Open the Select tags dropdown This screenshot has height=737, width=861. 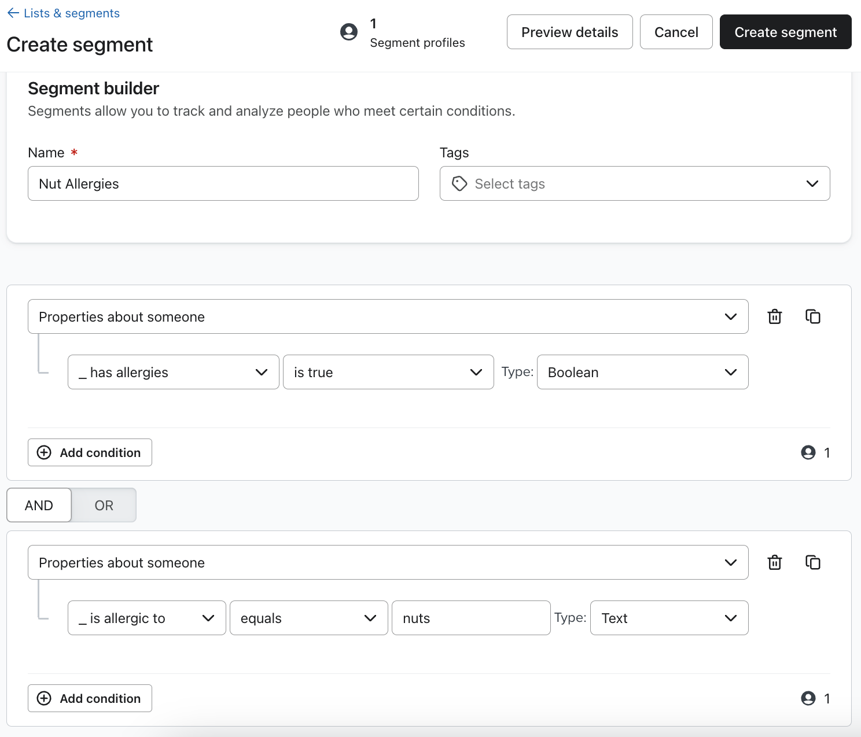pos(635,183)
